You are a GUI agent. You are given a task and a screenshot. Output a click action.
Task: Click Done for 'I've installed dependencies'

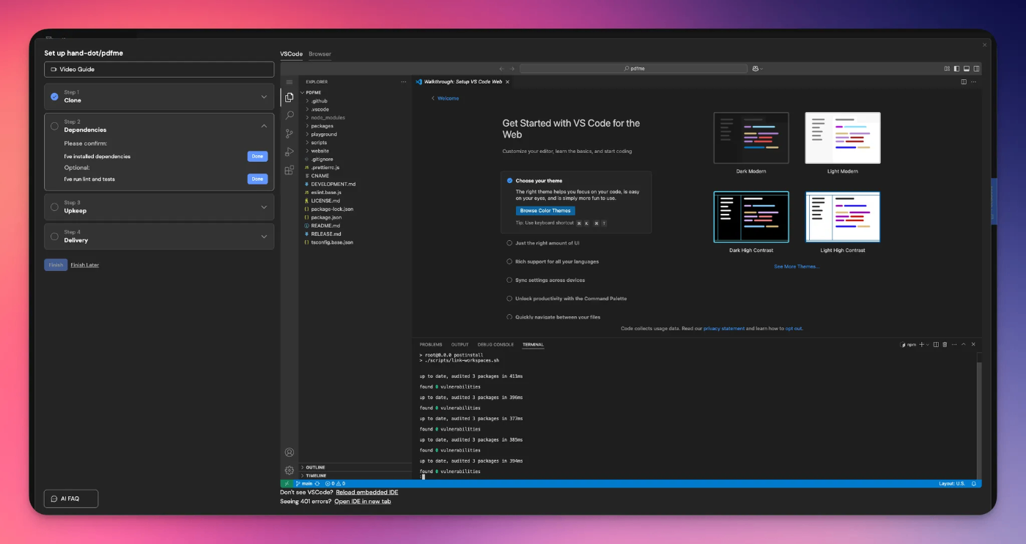click(x=257, y=157)
